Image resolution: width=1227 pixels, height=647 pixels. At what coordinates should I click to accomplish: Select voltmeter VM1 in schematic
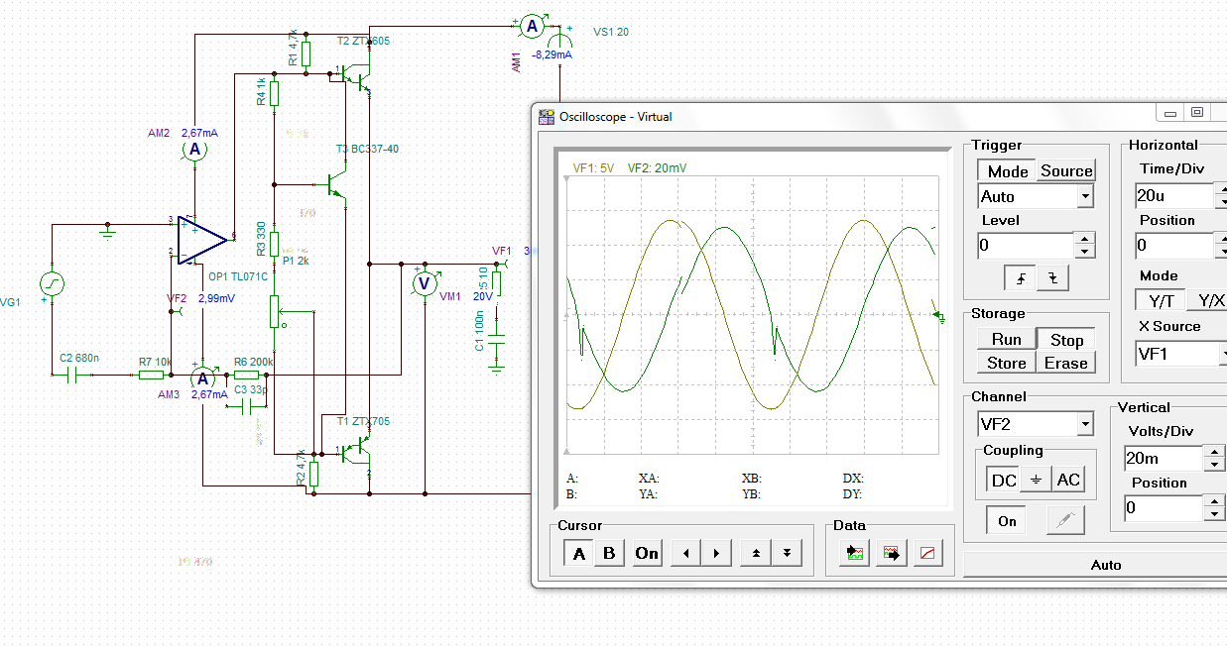coord(425,283)
